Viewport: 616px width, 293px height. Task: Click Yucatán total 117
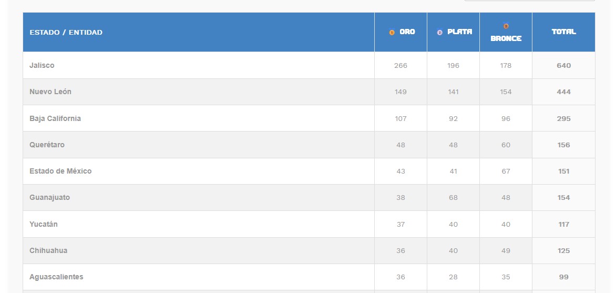coord(564,225)
